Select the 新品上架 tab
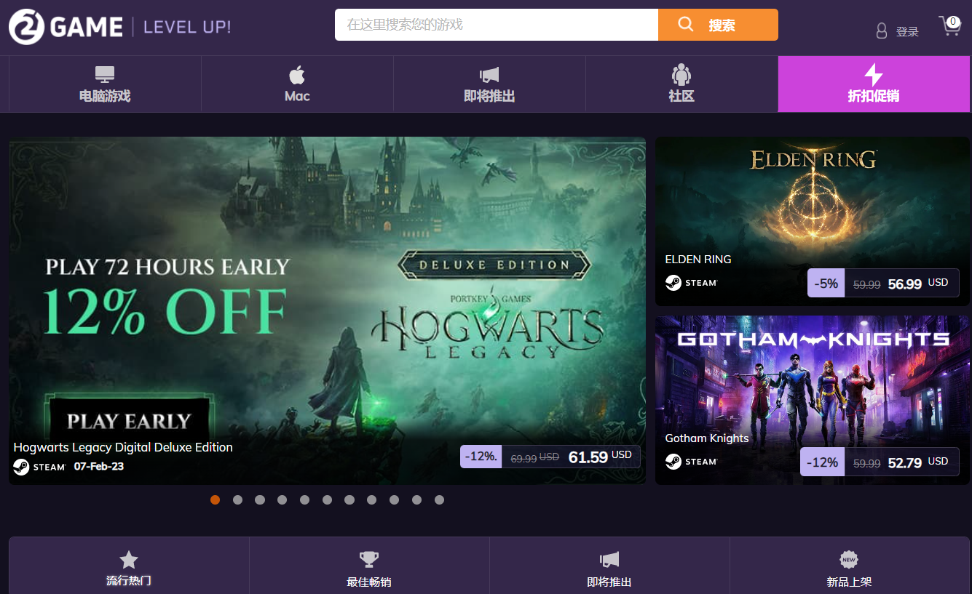The width and height of the screenshot is (972, 594). (849, 566)
